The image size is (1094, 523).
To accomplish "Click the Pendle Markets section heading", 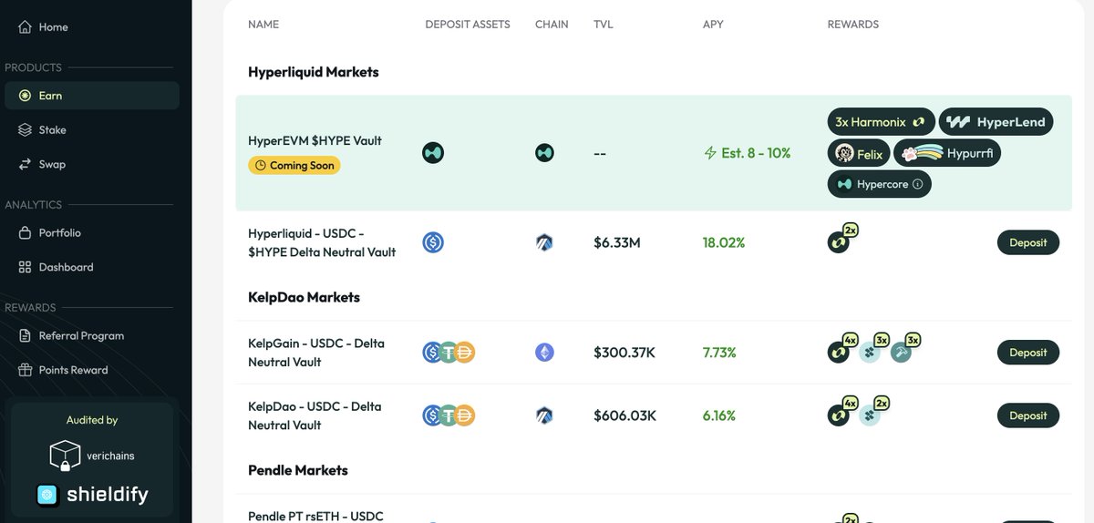I will (x=298, y=470).
